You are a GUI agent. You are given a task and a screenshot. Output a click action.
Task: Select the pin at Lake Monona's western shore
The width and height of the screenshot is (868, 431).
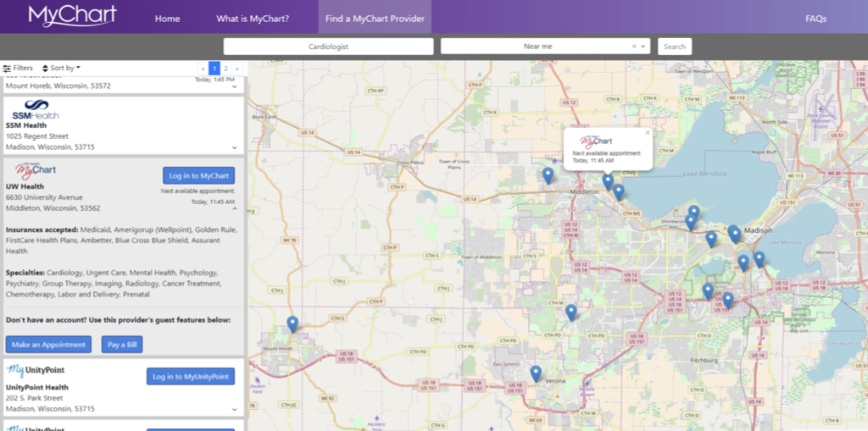(x=759, y=259)
